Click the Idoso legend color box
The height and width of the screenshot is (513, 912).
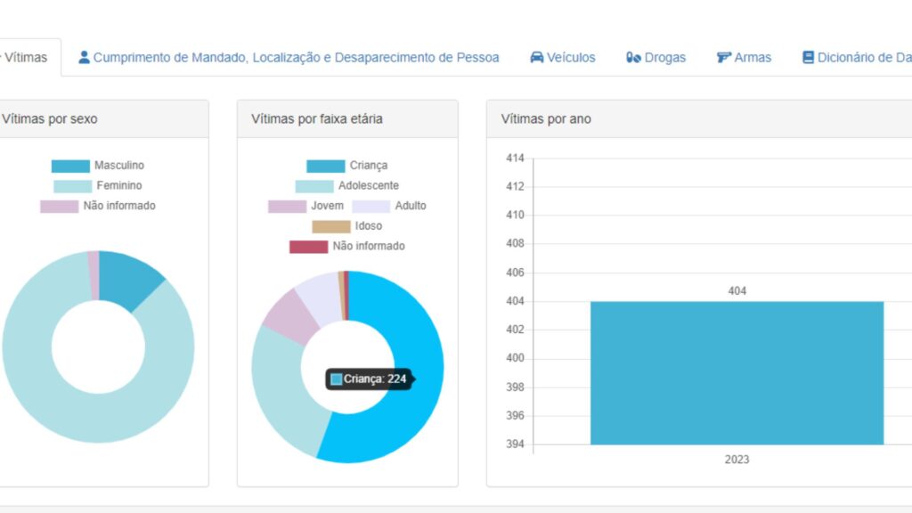pos(330,226)
